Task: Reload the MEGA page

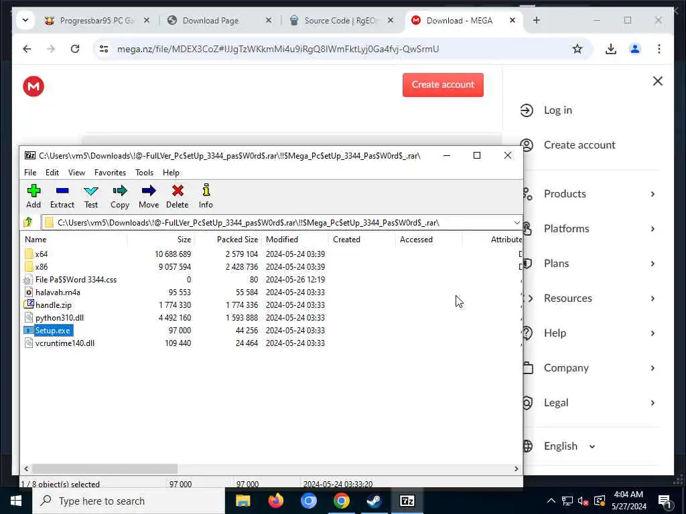Action: pos(75,49)
